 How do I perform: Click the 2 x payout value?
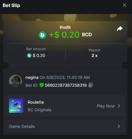(95, 55)
